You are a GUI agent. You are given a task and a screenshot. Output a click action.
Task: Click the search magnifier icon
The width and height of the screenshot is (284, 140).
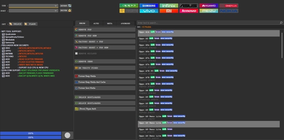281,23
